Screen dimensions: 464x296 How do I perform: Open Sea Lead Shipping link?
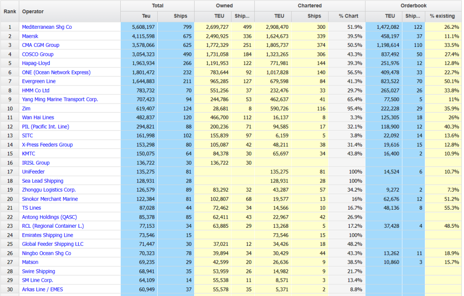[x=43, y=180]
